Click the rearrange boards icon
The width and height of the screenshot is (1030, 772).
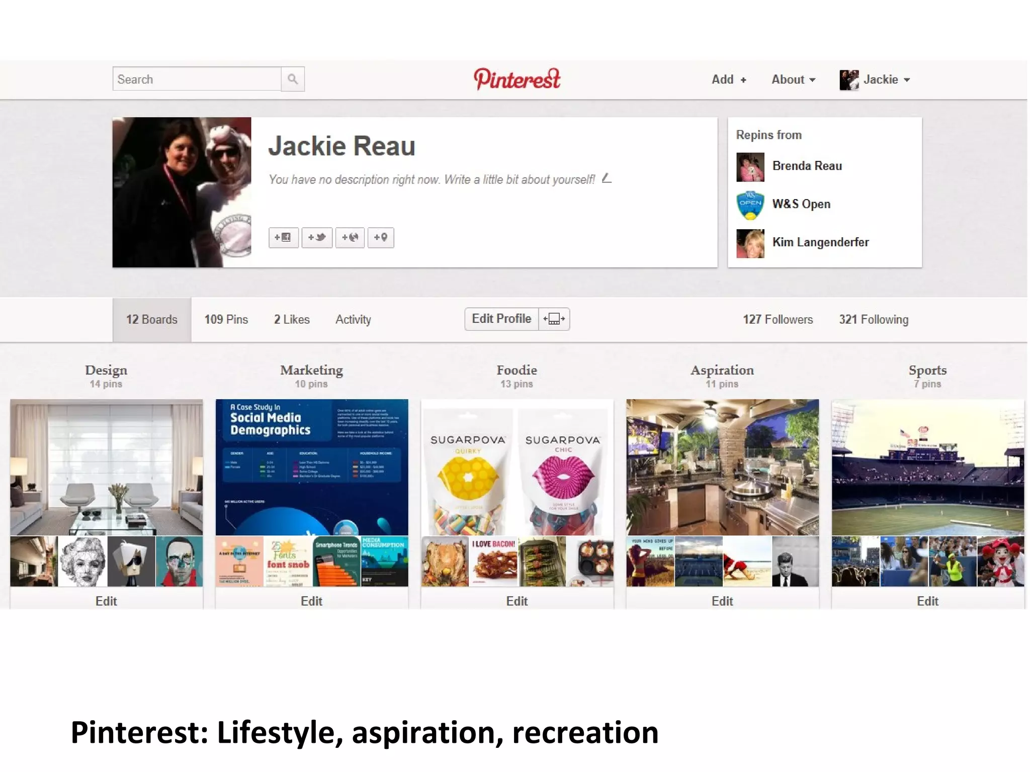(x=554, y=319)
